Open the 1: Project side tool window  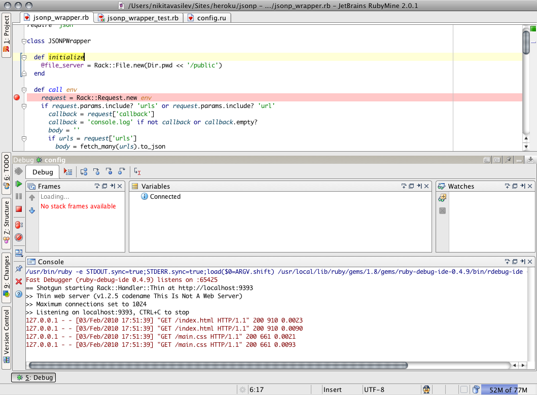tap(6, 35)
